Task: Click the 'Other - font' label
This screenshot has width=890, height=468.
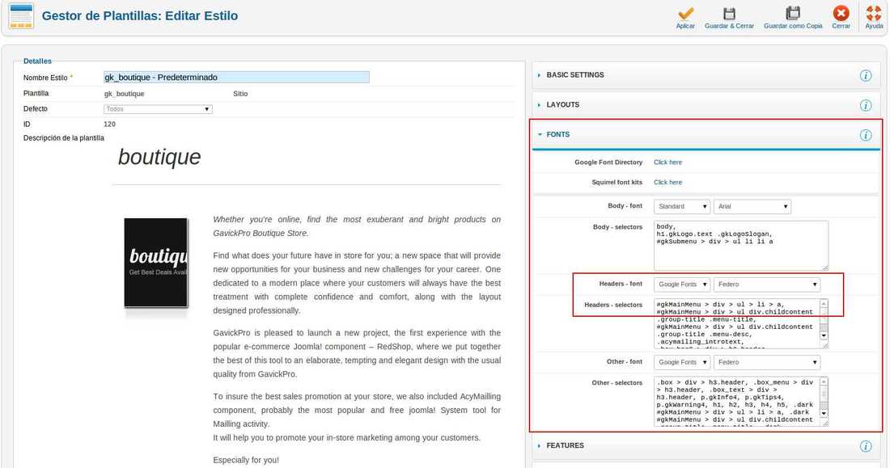Action: 625,361
